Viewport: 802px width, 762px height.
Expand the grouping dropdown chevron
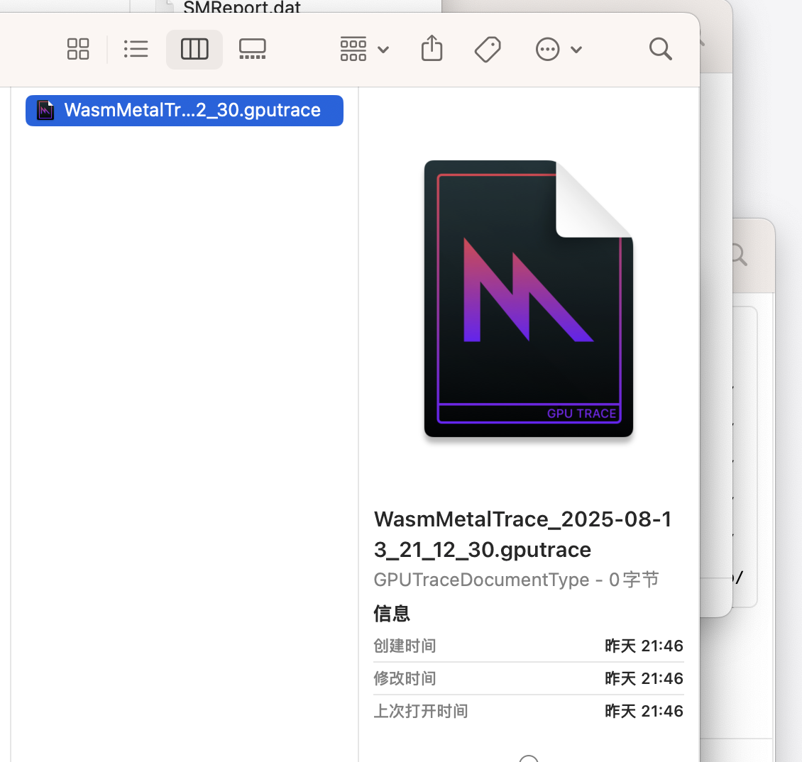[x=383, y=50]
